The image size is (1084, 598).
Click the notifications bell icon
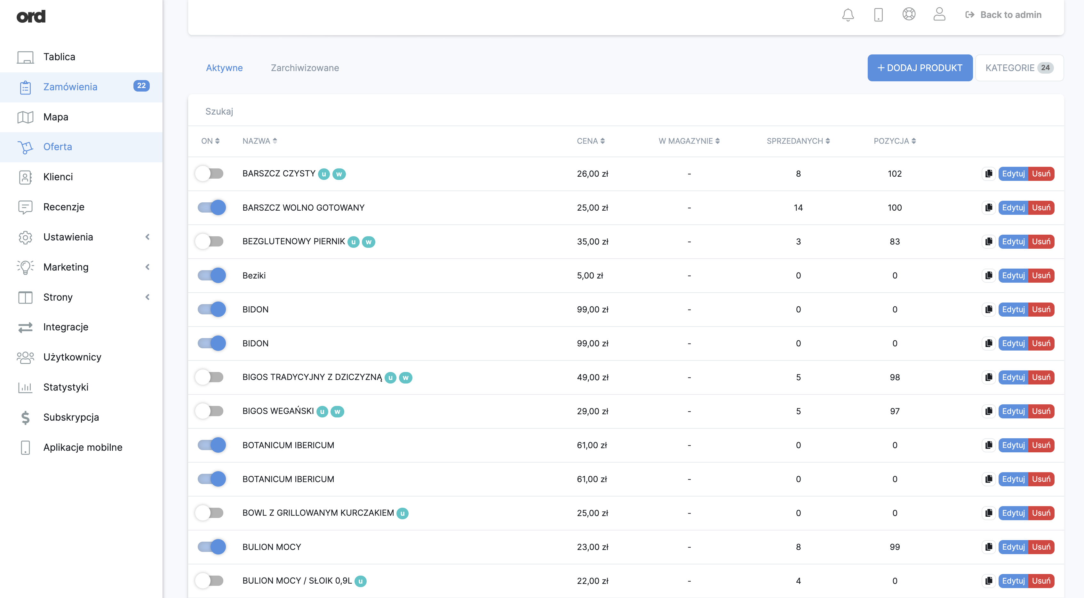(848, 15)
